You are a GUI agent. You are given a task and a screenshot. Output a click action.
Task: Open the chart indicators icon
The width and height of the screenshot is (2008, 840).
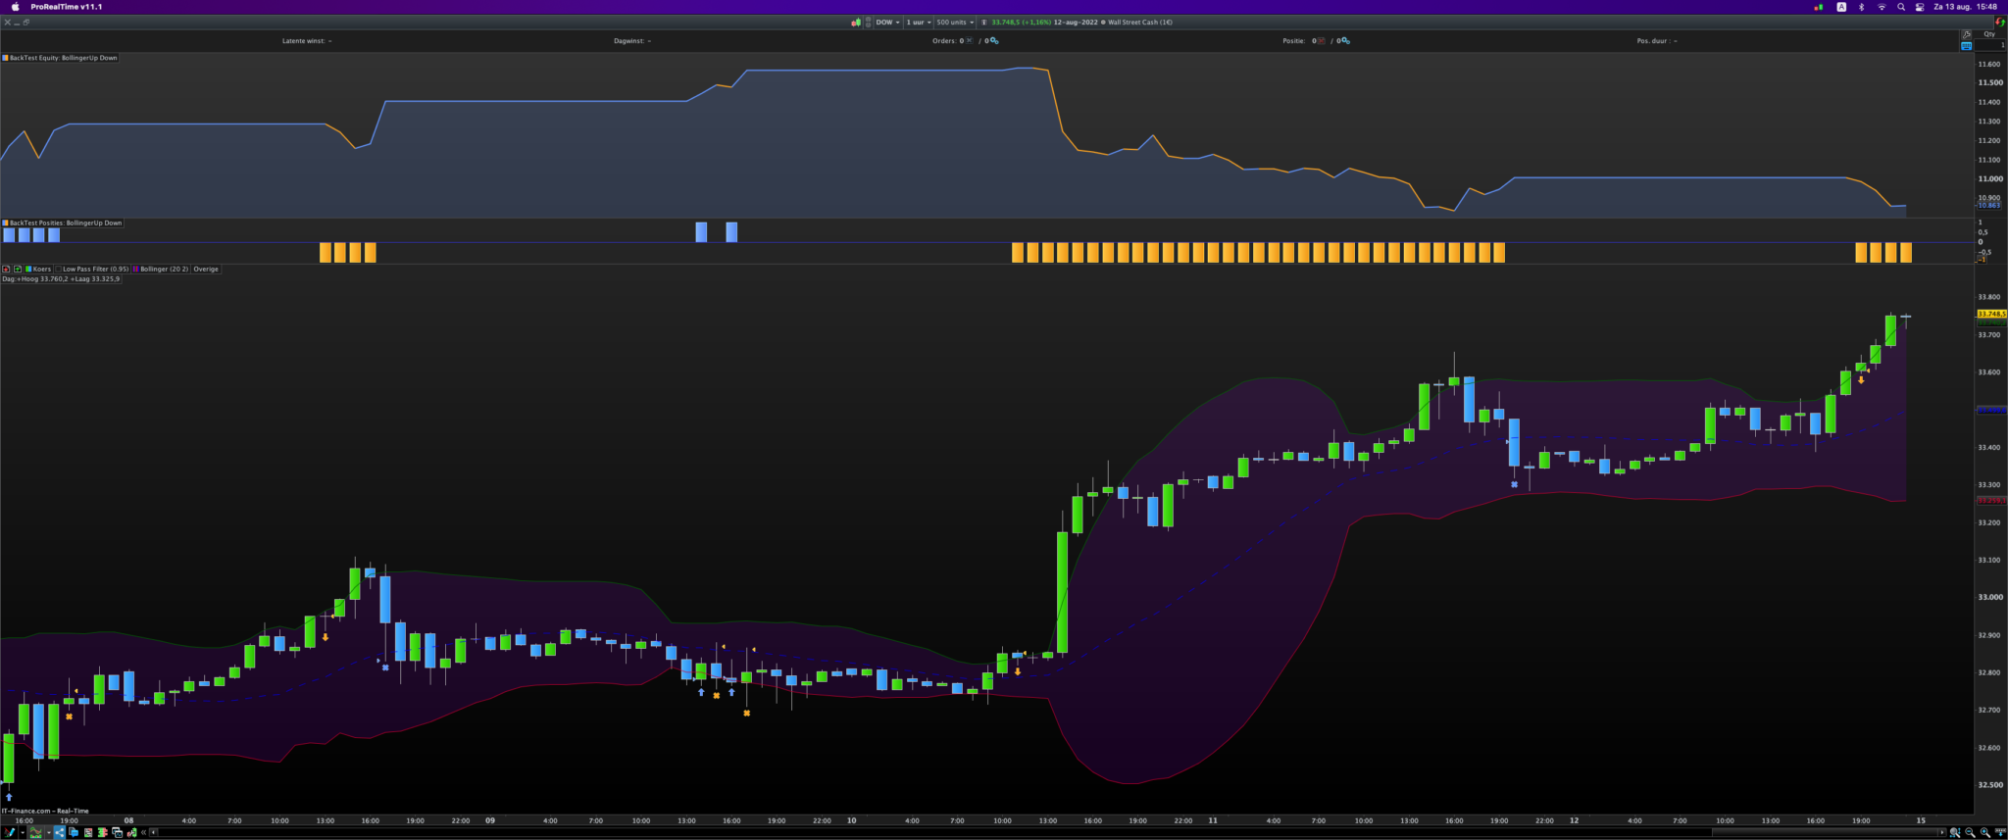36,832
